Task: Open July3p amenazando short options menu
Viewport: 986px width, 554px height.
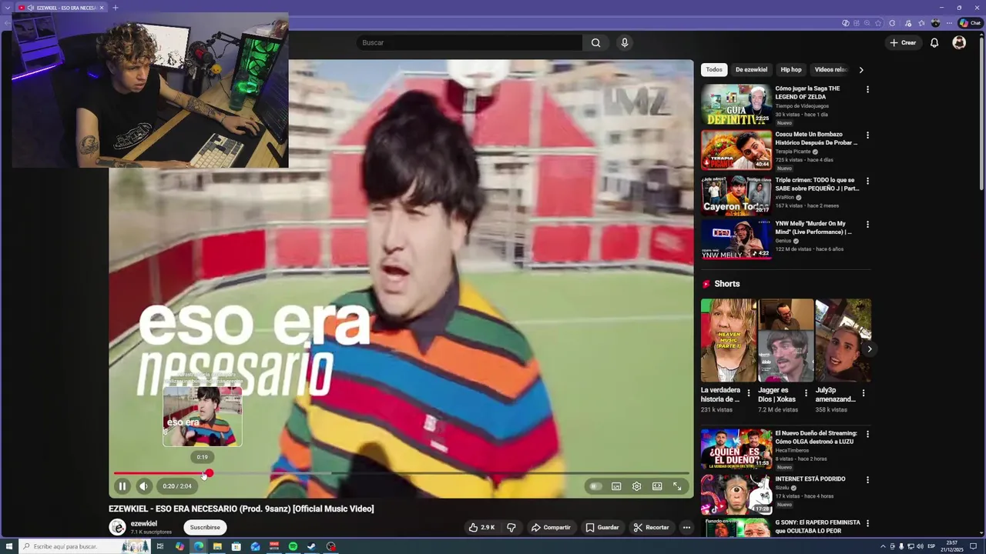Action: [863, 393]
